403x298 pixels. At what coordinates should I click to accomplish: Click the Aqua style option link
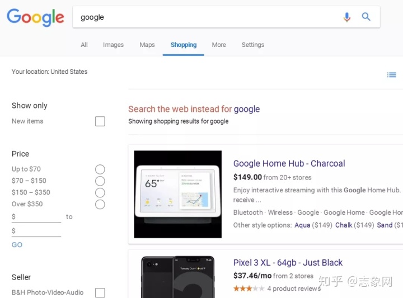[302, 225]
